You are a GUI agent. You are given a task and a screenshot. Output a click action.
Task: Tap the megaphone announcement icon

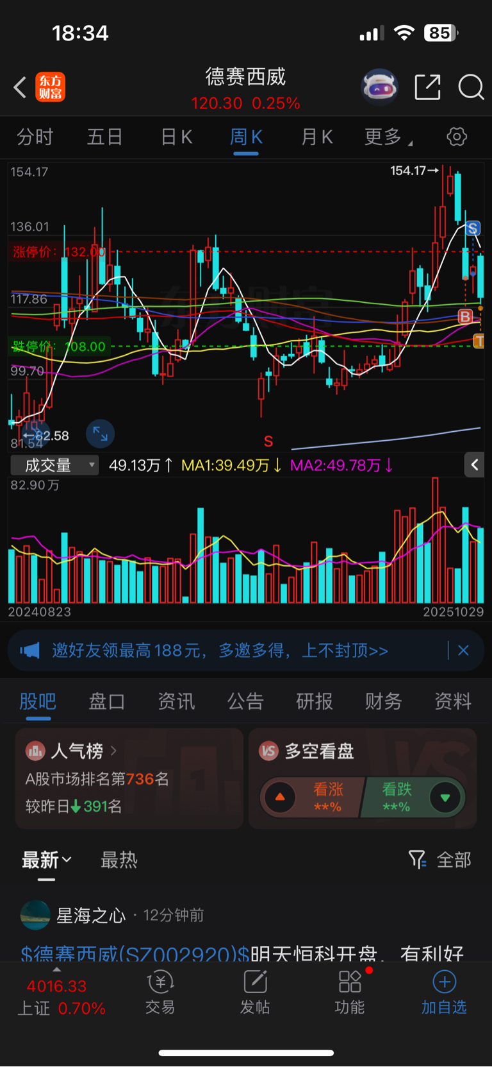(29, 651)
